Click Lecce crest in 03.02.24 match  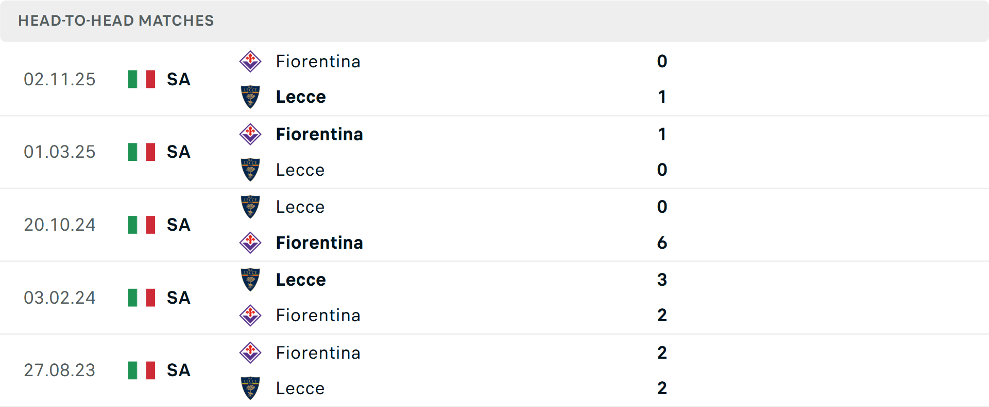250,280
